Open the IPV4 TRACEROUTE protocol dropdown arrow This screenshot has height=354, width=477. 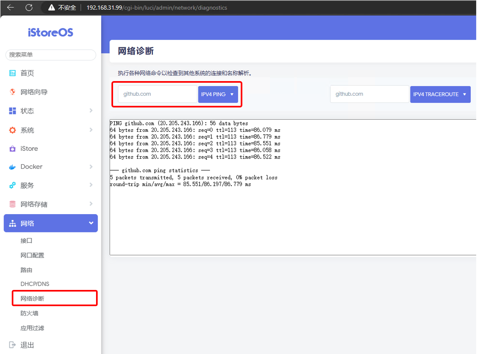click(x=463, y=94)
